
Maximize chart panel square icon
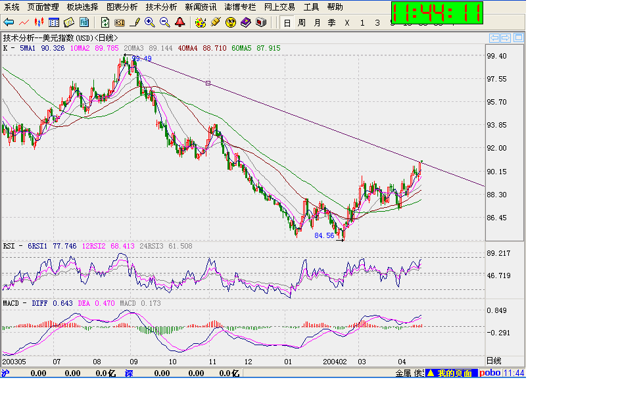click(518, 37)
